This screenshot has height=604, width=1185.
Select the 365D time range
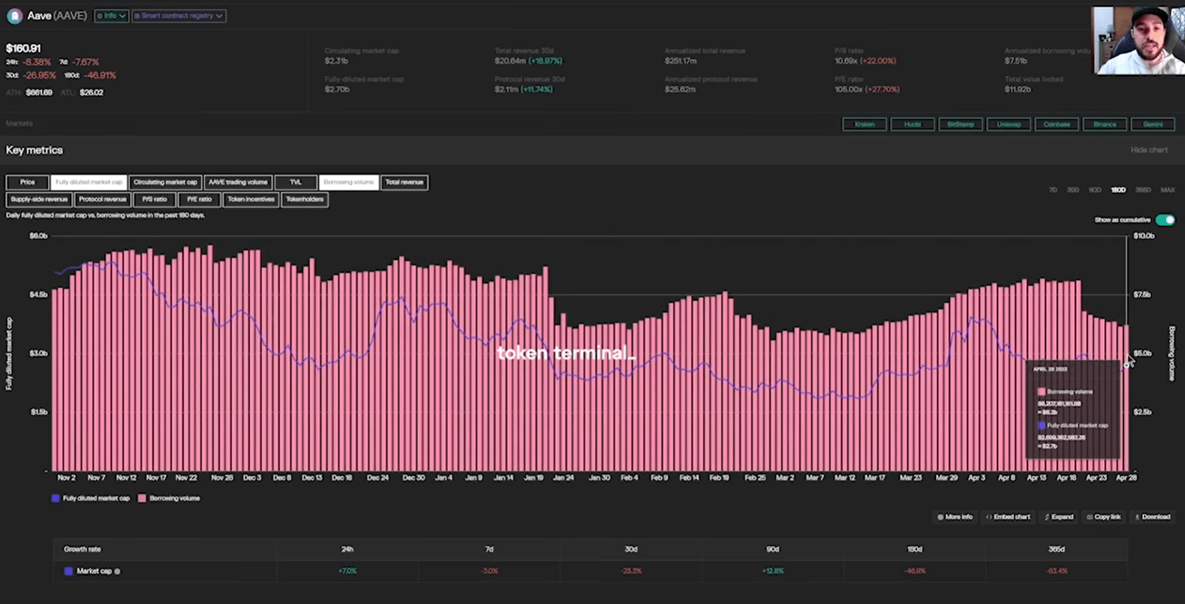coord(1143,191)
